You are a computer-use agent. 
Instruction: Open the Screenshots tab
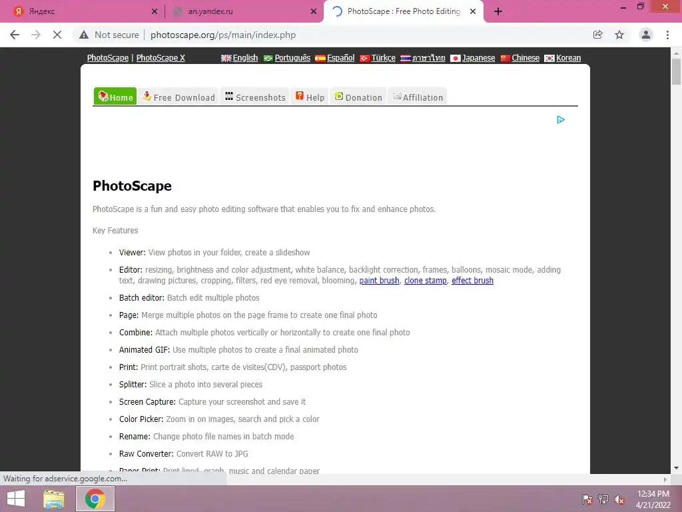[x=255, y=97]
